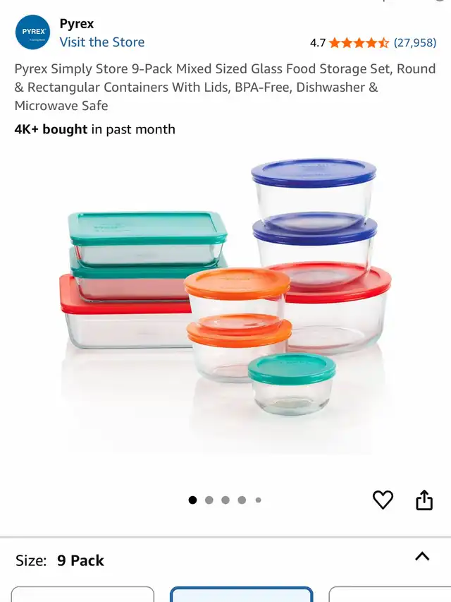This screenshot has height=602, width=451.
Task: Open Visit the Store link
Action: click(x=102, y=42)
